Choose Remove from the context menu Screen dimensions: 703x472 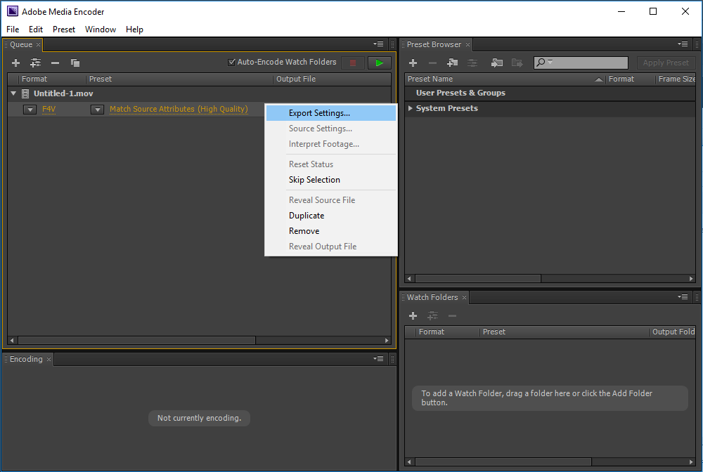(331, 231)
